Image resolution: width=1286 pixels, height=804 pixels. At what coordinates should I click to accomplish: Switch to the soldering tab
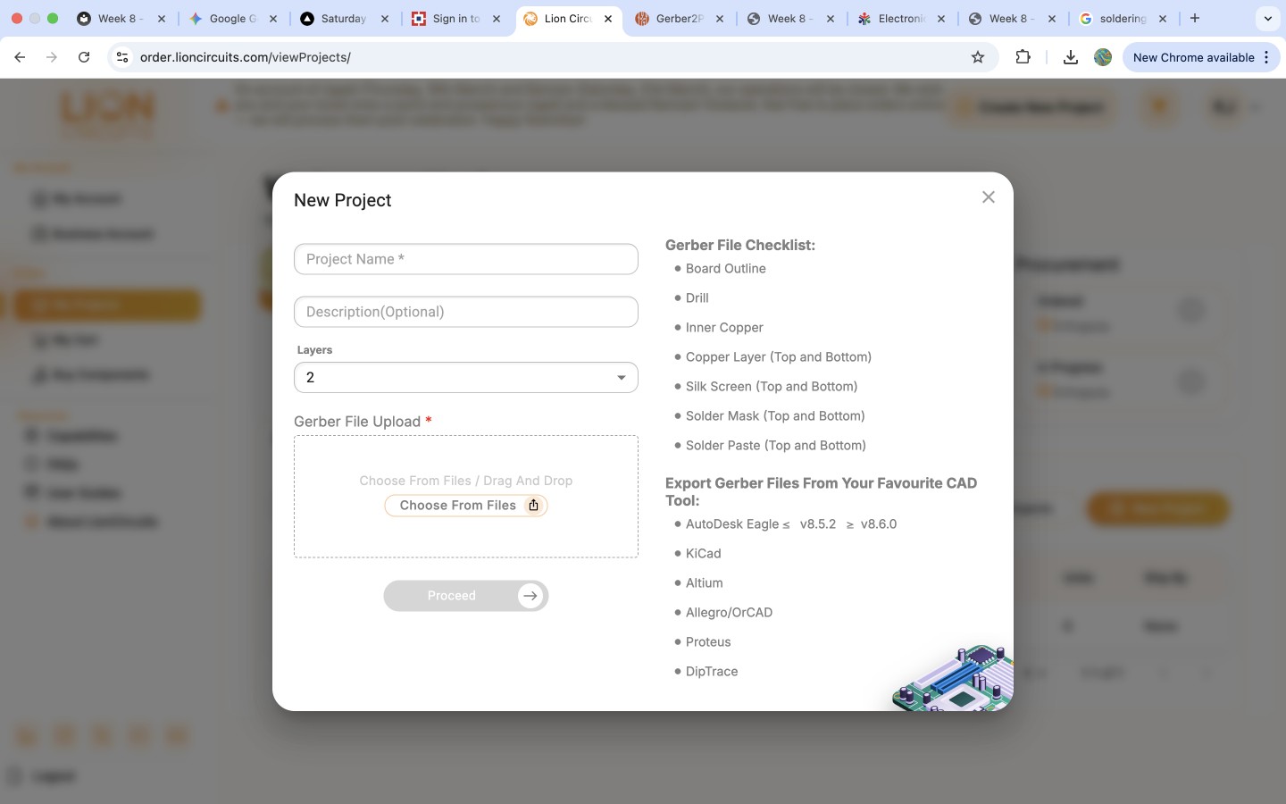(1124, 18)
